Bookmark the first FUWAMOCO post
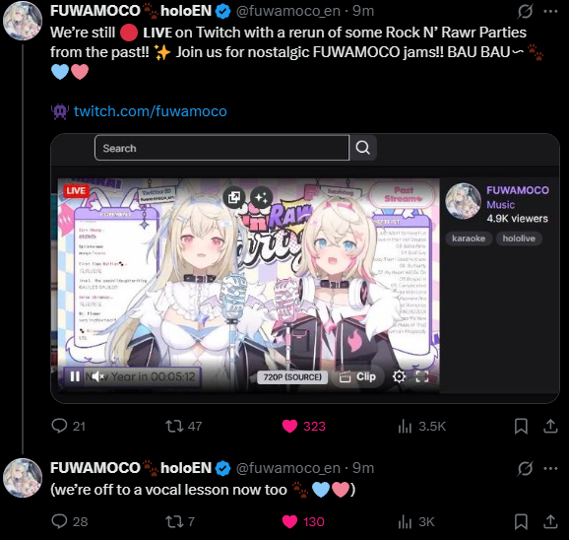 [x=521, y=426]
